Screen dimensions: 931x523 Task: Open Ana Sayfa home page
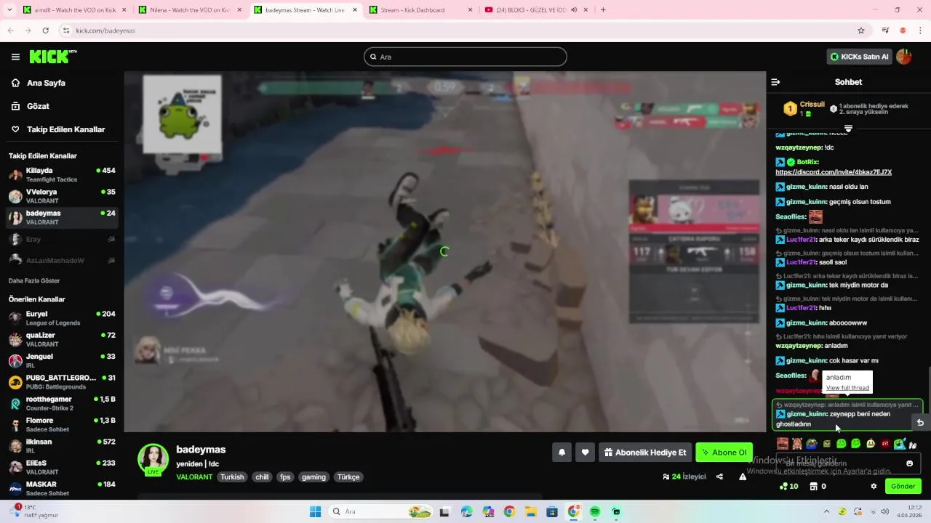tap(46, 83)
